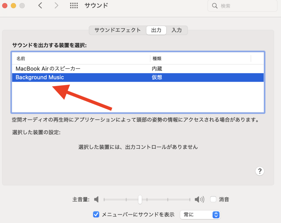This screenshot has height=223, width=281.
Task: Open the 常に dropdown menu
Action: coord(200,214)
